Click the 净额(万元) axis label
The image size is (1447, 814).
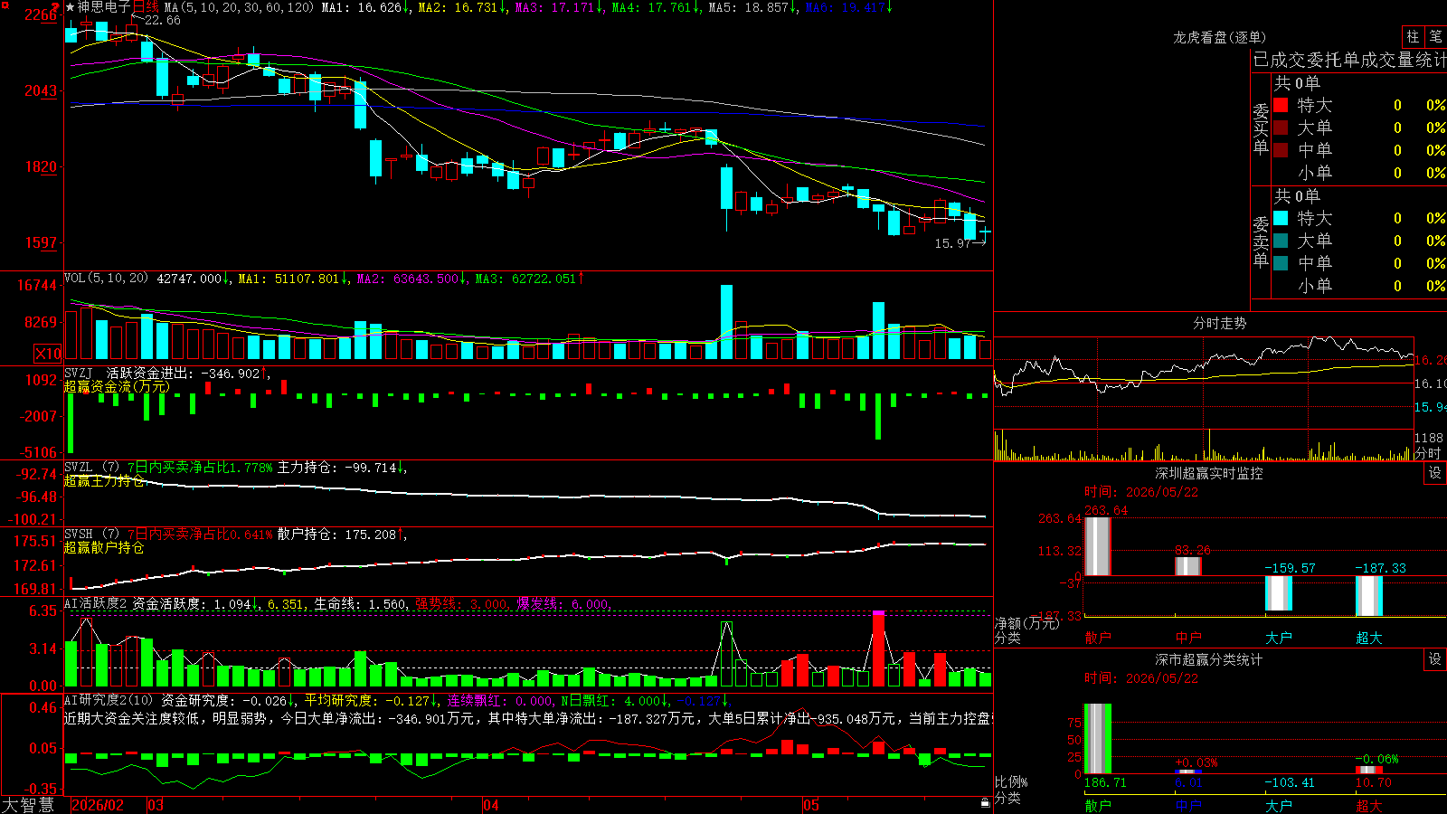tap(1026, 623)
